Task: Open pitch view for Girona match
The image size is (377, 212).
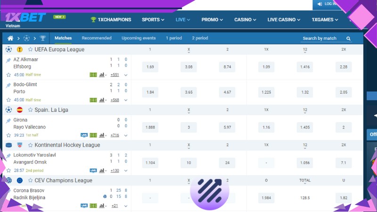Action: (93, 135)
